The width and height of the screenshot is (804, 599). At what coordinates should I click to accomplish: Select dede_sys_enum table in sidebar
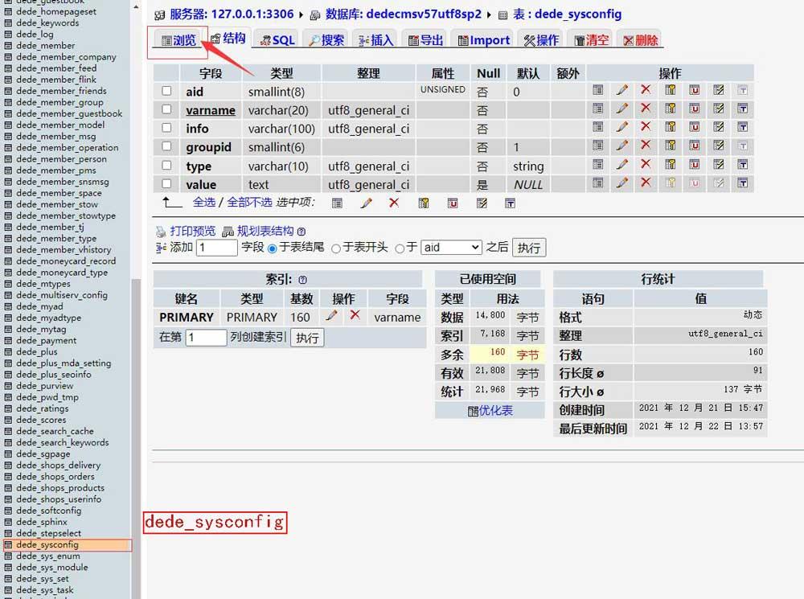[47, 556]
